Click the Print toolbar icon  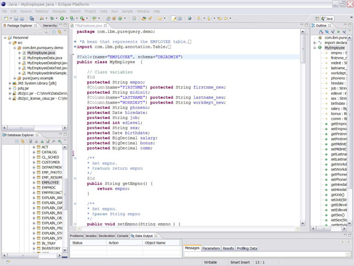pos(22,19)
